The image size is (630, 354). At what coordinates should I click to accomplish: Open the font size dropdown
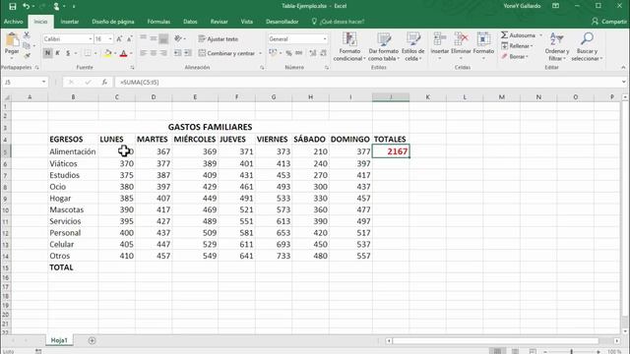point(110,39)
